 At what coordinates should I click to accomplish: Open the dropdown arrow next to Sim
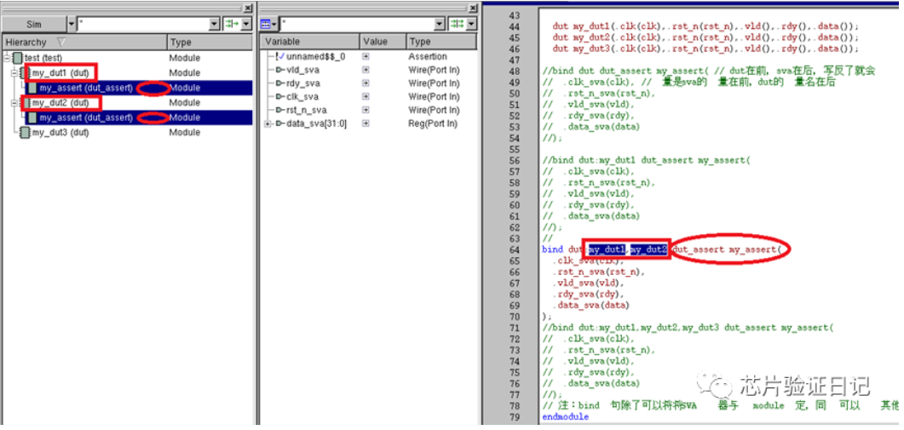(72, 24)
